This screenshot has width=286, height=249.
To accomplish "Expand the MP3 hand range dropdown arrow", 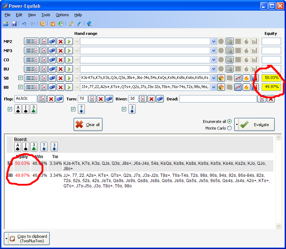I will (213, 51).
